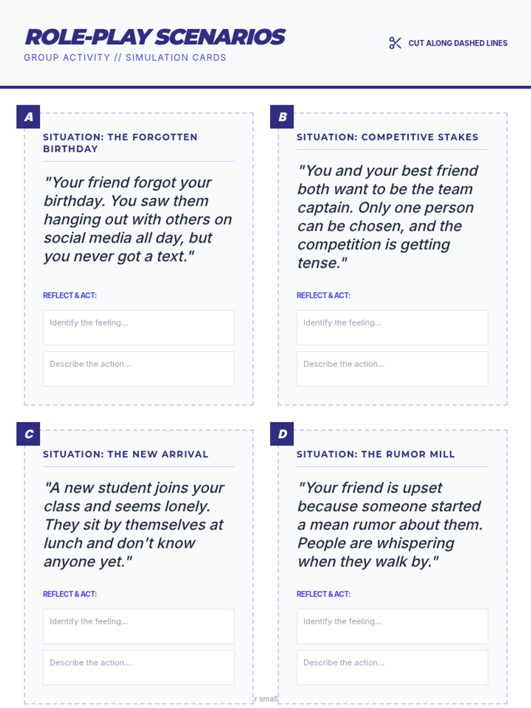Click the card D letter badge
531x708 pixels.
pos(282,434)
